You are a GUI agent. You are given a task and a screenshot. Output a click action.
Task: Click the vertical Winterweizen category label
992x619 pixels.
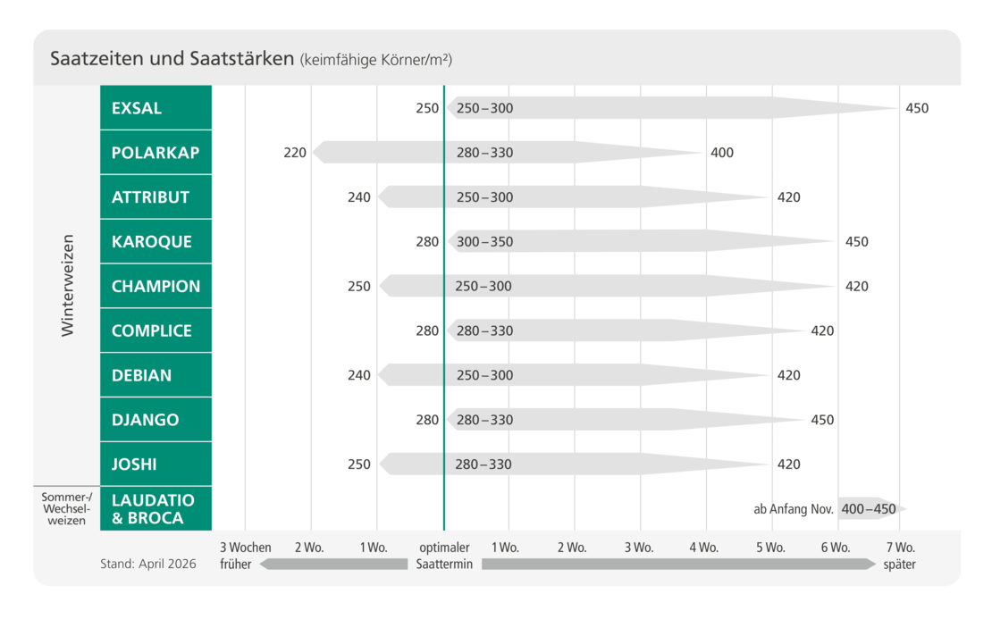tap(67, 285)
